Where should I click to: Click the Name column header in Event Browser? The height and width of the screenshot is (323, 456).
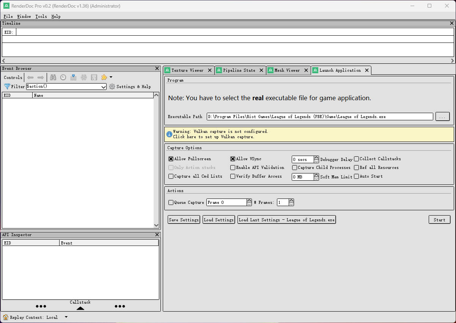93,95
